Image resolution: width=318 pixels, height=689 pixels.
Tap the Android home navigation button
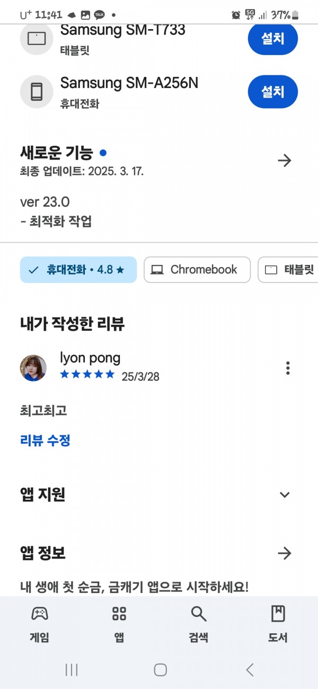click(x=160, y=670)
